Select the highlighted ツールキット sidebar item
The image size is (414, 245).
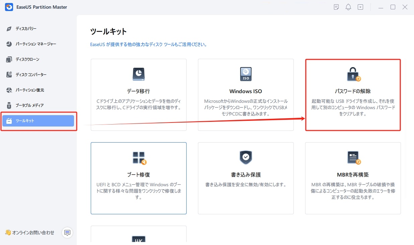coord(38,120)
